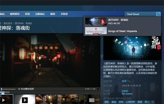Screen dimensions: 164x104
Task: Open the 实验室 labs tab
Action: [x=64, y=14]
